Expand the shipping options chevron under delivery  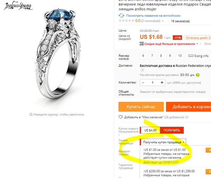(143, 70)
